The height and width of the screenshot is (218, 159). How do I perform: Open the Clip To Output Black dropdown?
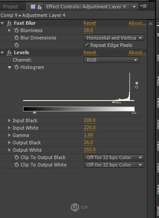114,157
